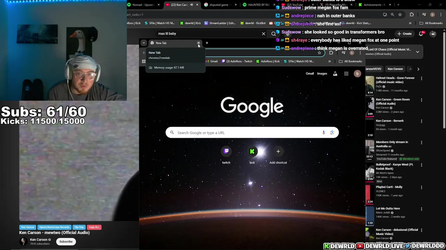Screen dimensions: 446x250
Task: Open Ken Carson - Berserk video
Action: click(390, 121)
